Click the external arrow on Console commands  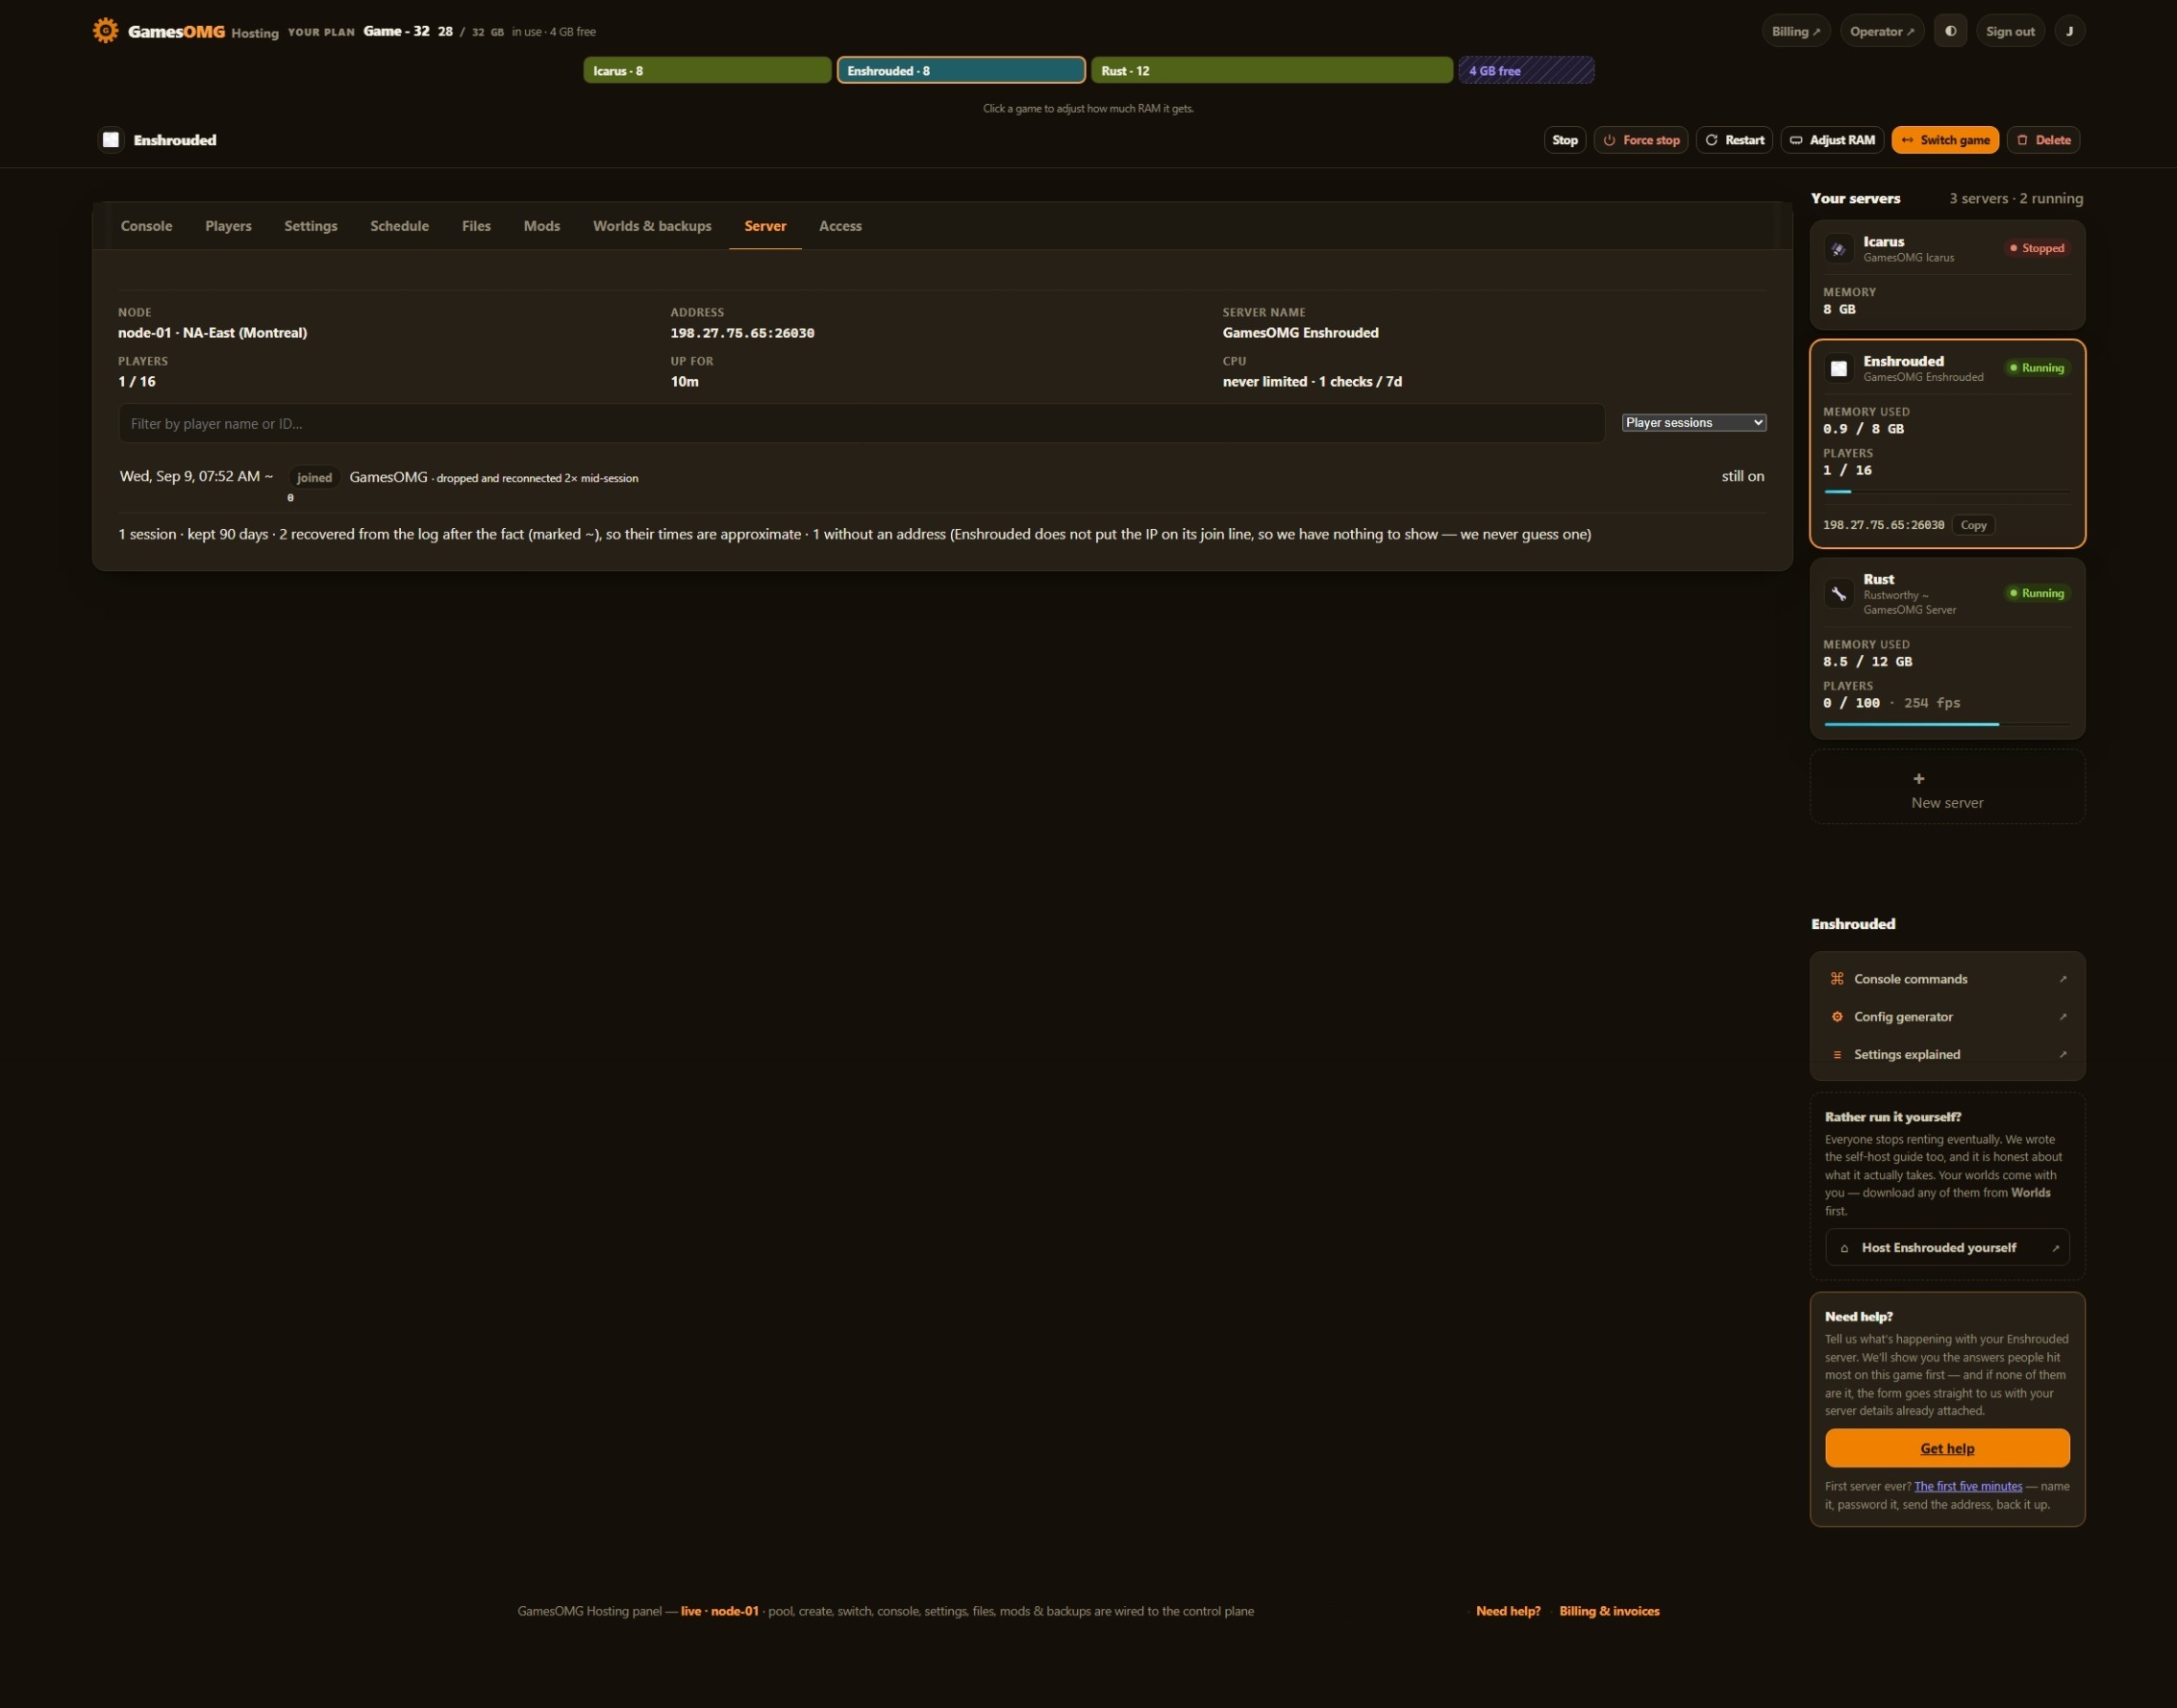point(2062,979)
